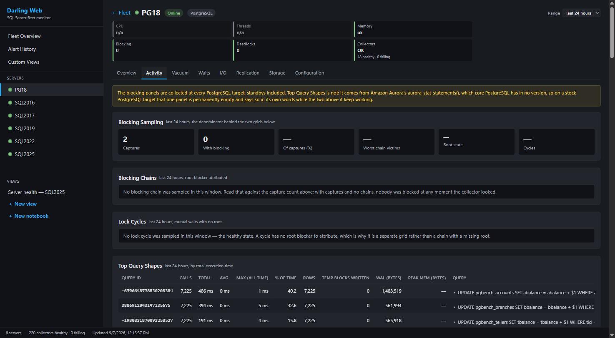Click the Deadlocks summary card
615x338 pixels.
click(292, 50)
